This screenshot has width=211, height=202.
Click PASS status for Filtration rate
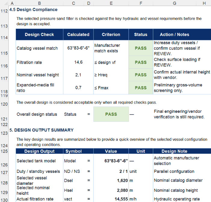coord(141,62)
